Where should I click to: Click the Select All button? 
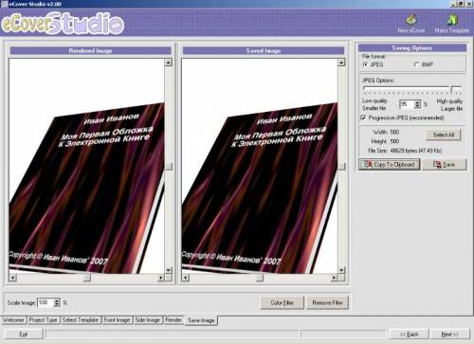pos(444,135)
